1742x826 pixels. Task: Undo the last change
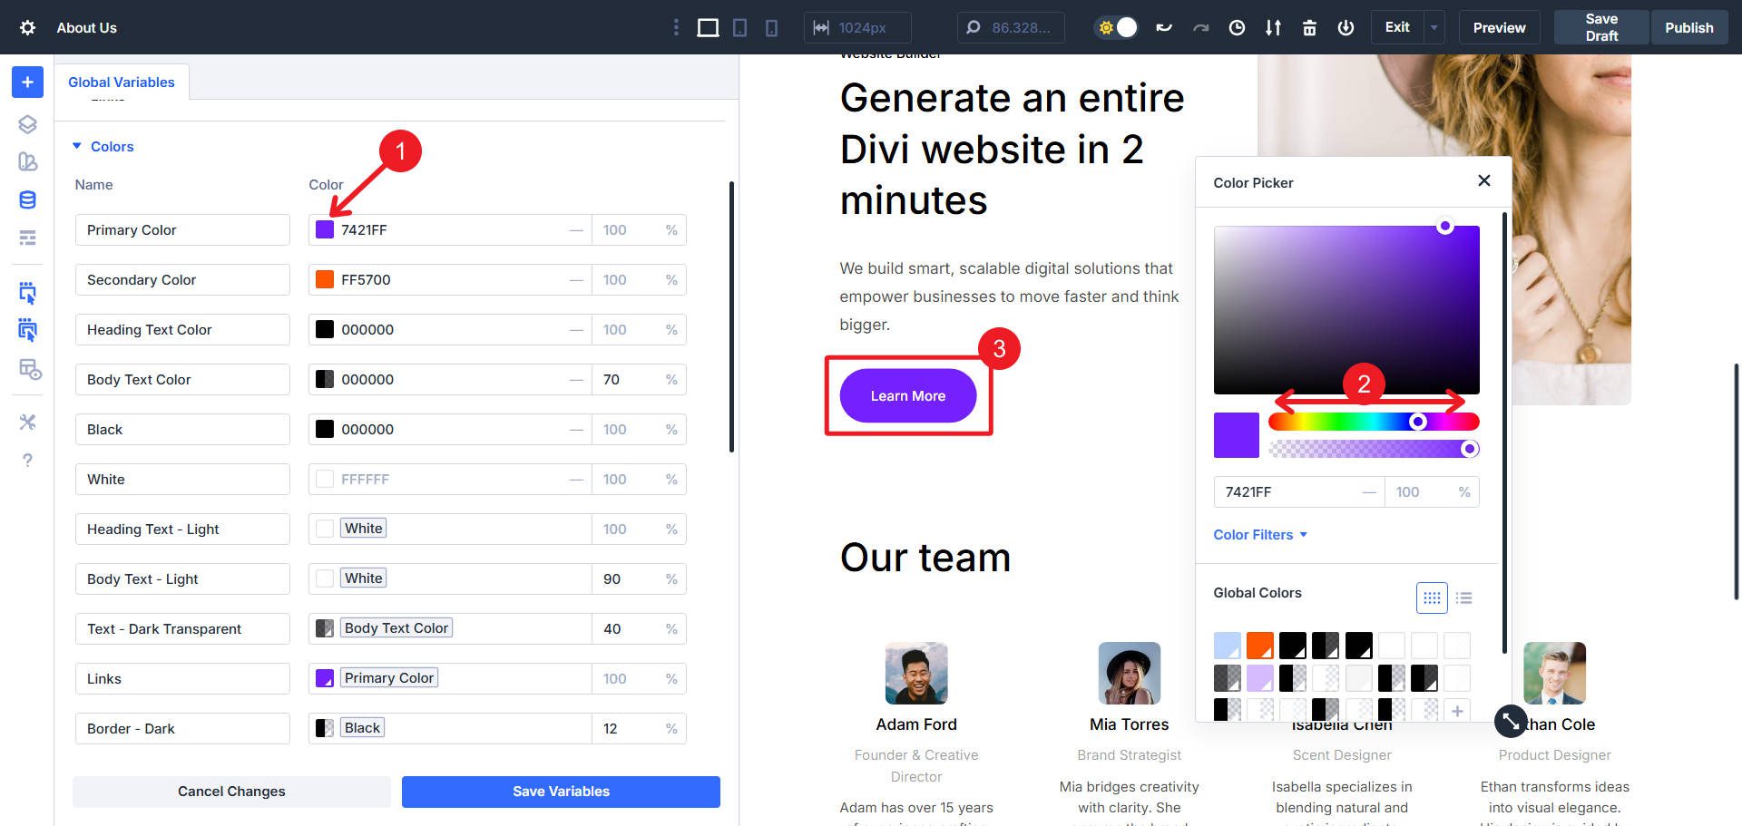(1164, 27)
